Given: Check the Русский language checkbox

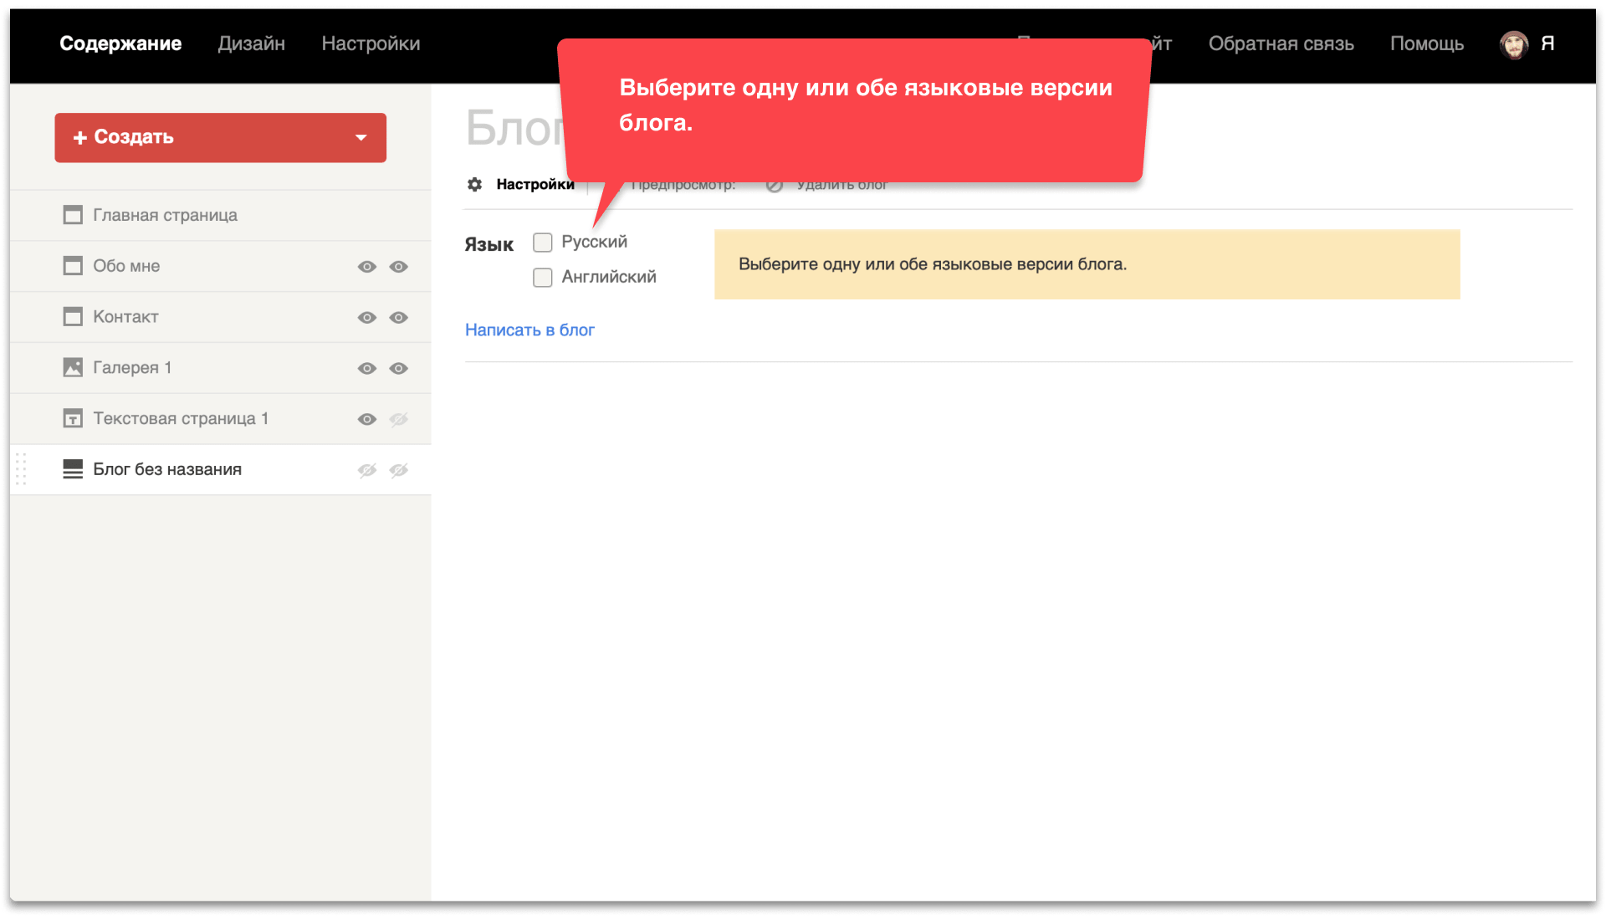Looking at the screenshot, I should coord(543,243).
